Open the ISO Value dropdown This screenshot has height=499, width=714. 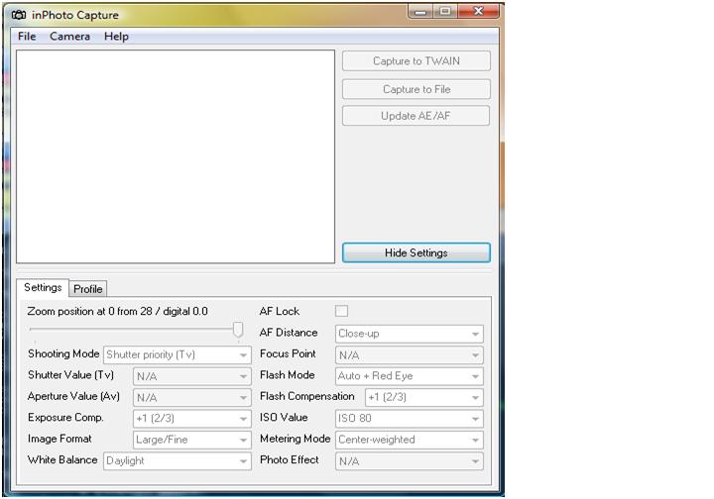[x=409, y=418]
